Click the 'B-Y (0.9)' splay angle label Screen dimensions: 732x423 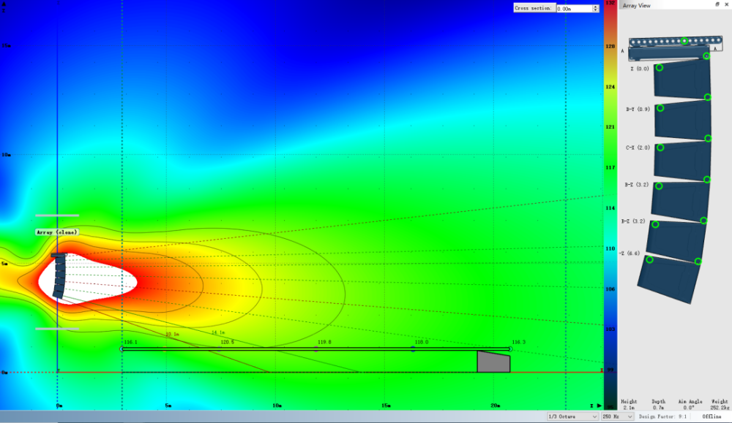pos(638,110)
